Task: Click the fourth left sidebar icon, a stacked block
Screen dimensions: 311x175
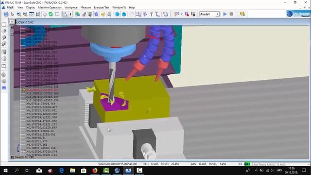Action: [x=4, y=44]
